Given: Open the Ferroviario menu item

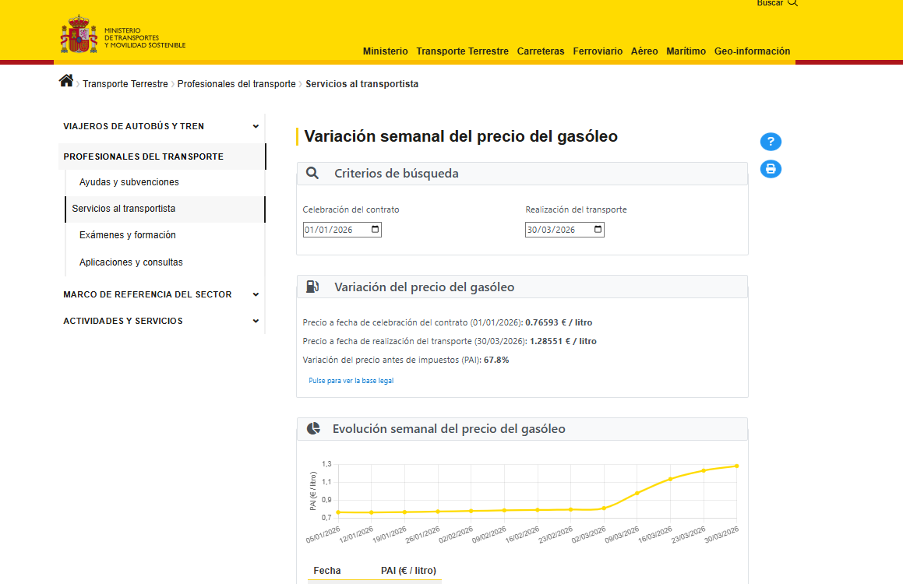Looking at the screenshot, I should (598, 51).
